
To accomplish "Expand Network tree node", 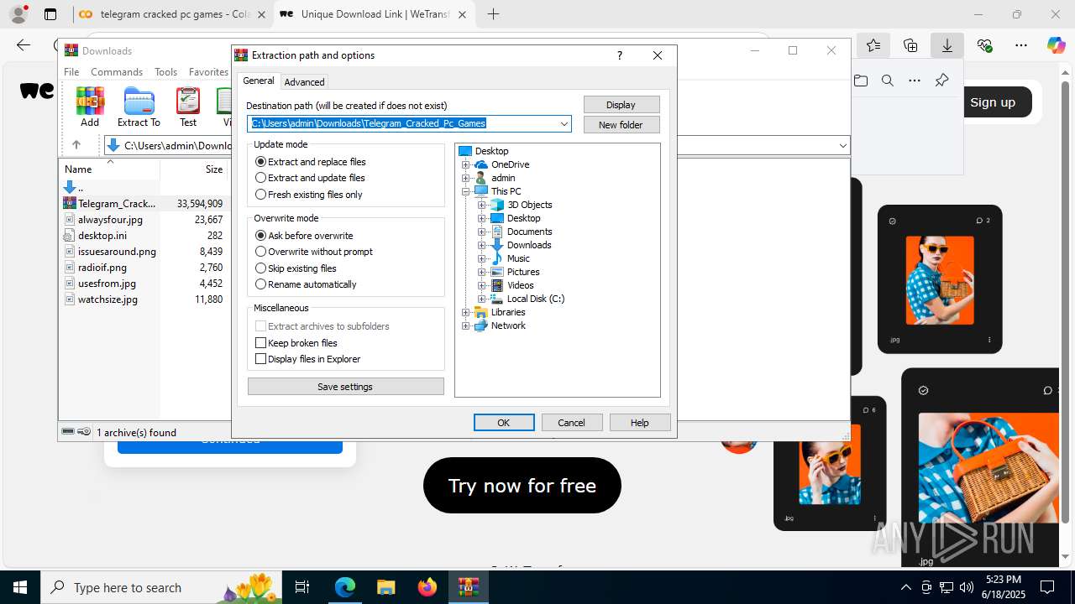I will [466, 325].
